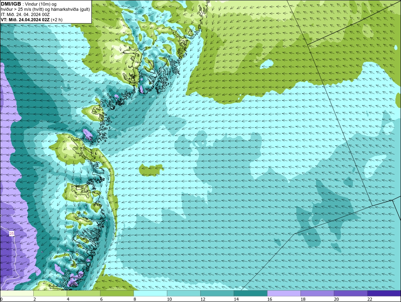This screenshot has height=302, width=401.
Task: Click the "6" label on the wind scale
Action: 101,299
